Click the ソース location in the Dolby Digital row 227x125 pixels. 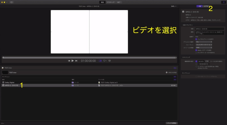point(76,82)
